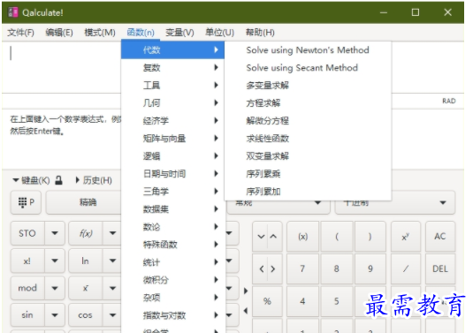The width and height of the screenshot is (473, 333).
Task: Open the dropdown arrow beside STO
Action: [55, 233]
